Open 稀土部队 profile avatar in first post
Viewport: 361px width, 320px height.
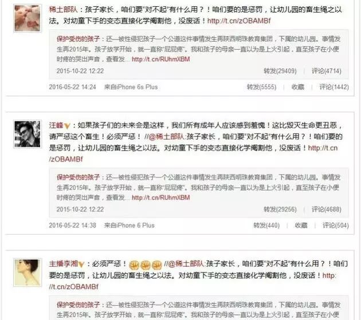[x=28, y=18]
